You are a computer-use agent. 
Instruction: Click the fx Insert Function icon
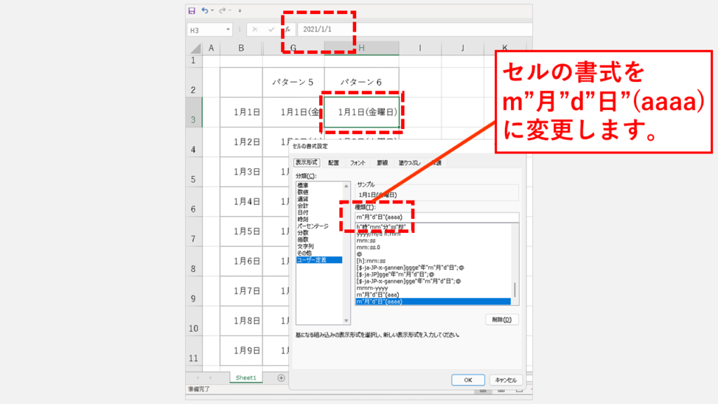pyautogui.click(x=287, y=30)
